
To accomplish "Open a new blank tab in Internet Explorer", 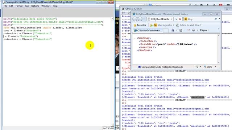I will tap(166, 30).
